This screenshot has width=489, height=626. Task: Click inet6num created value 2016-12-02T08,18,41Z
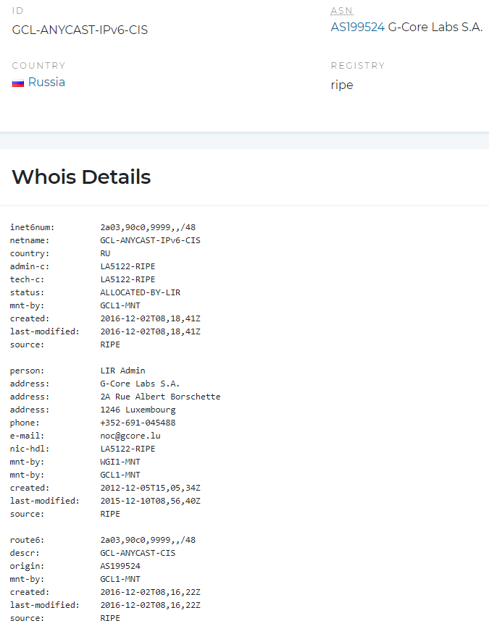150,318
